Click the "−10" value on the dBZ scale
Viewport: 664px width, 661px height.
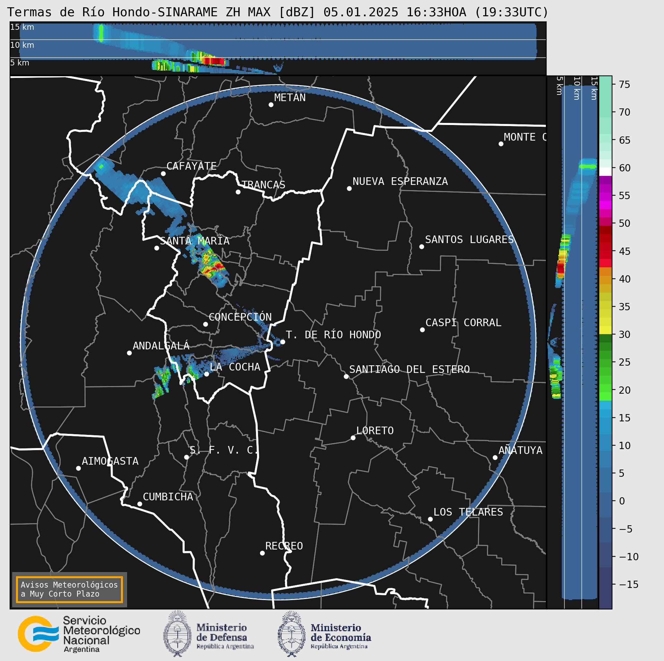[629, 557]
